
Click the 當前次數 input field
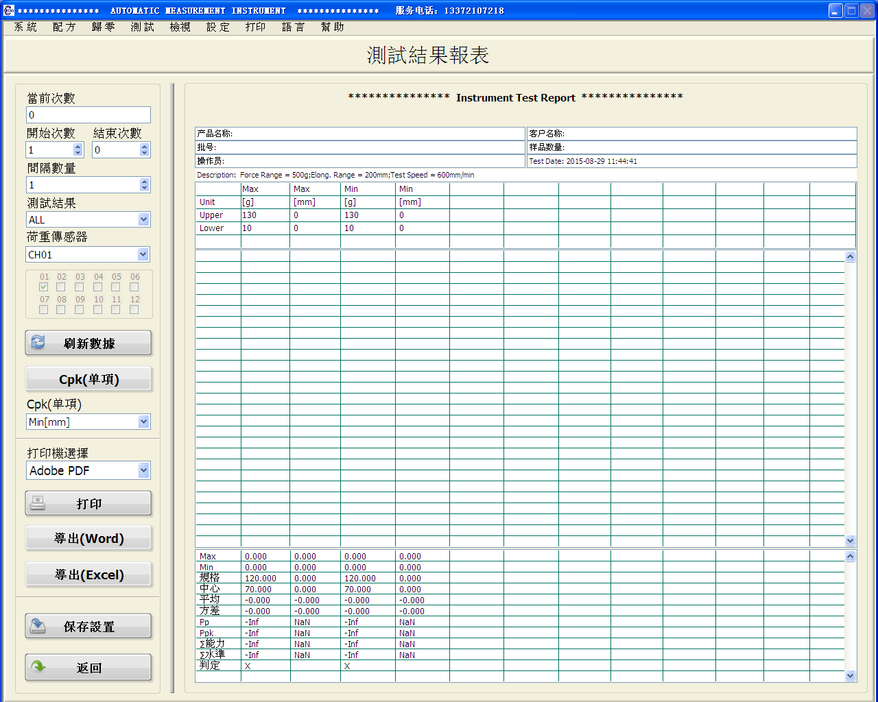(x=88, y=115)
